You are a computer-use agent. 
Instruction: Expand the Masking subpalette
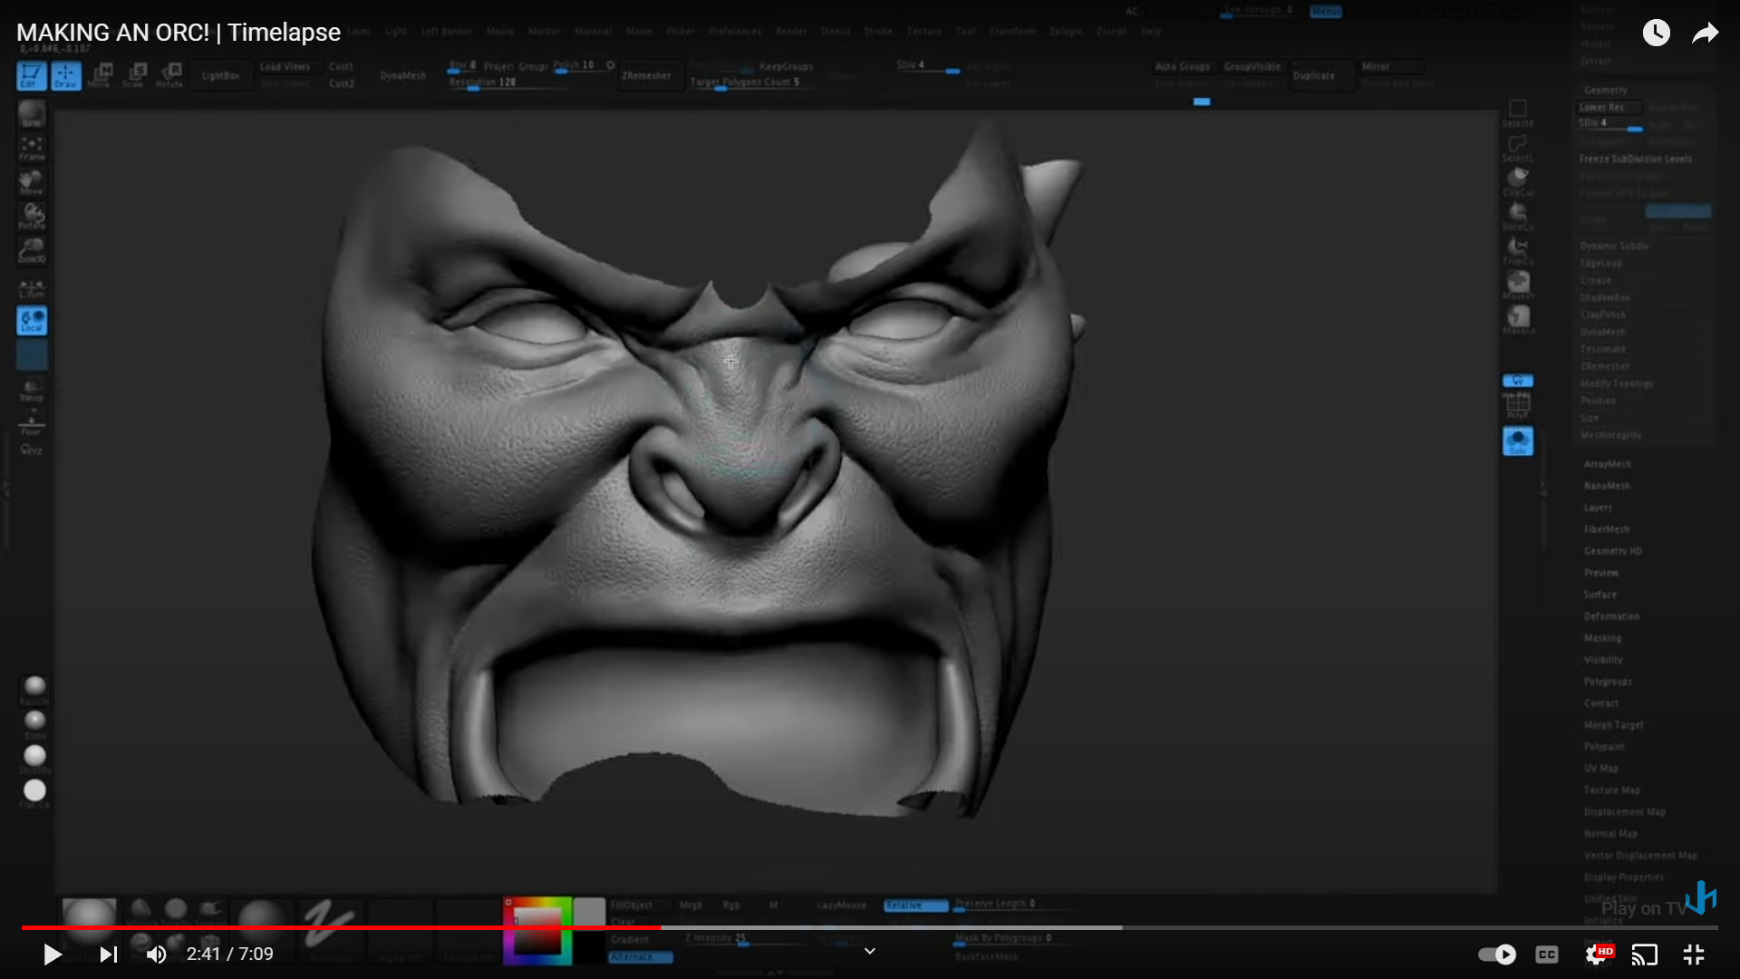(1602, 638)
